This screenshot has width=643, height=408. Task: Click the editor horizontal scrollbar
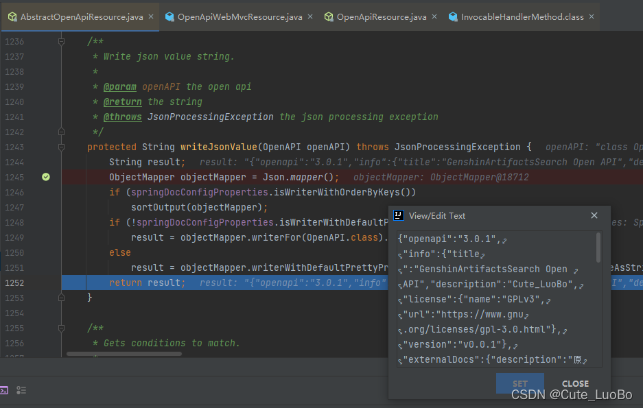[124, 354]
